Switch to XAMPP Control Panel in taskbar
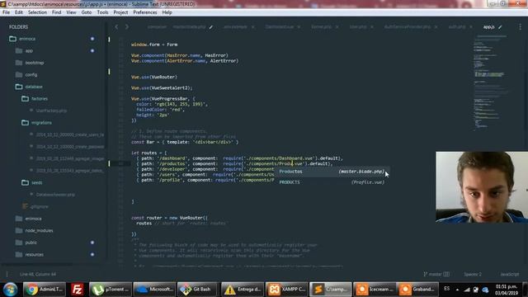Image resolution: width=528 pixels, height=297 pixels. pyautogui.click(x=286, y=290)
